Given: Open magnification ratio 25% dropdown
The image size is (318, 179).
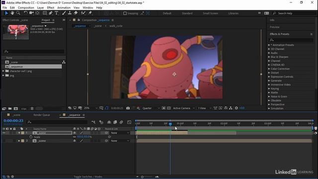Looking at the screenshot, I should pos(90,108).
